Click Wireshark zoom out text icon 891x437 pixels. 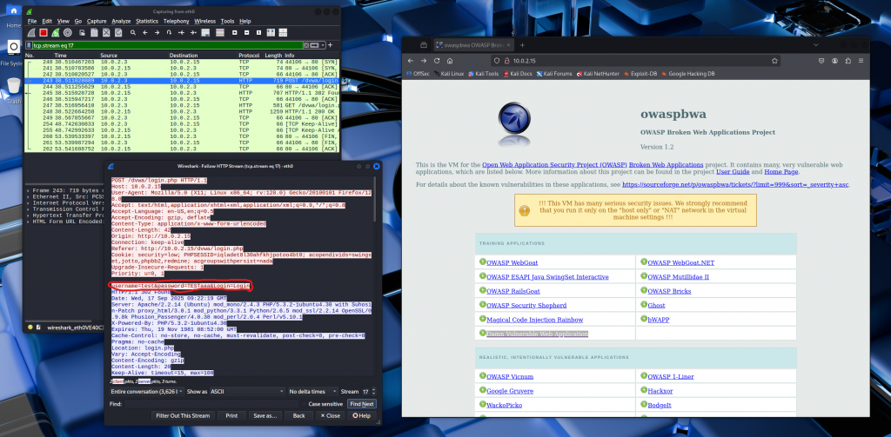coord(246,32)
